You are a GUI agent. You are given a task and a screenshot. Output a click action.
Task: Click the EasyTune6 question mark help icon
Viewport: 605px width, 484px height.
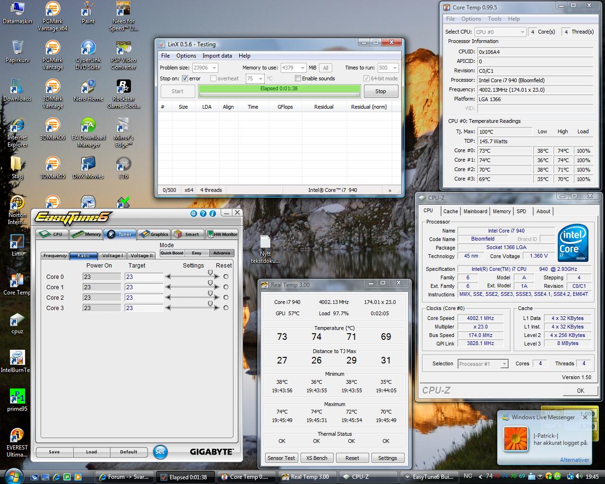point(203,214)
